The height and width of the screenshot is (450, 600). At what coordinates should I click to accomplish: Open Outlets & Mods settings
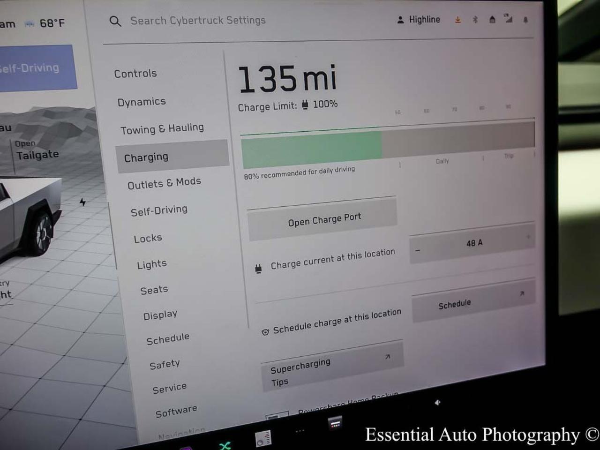pyautogui.click(x=164, y=183)
